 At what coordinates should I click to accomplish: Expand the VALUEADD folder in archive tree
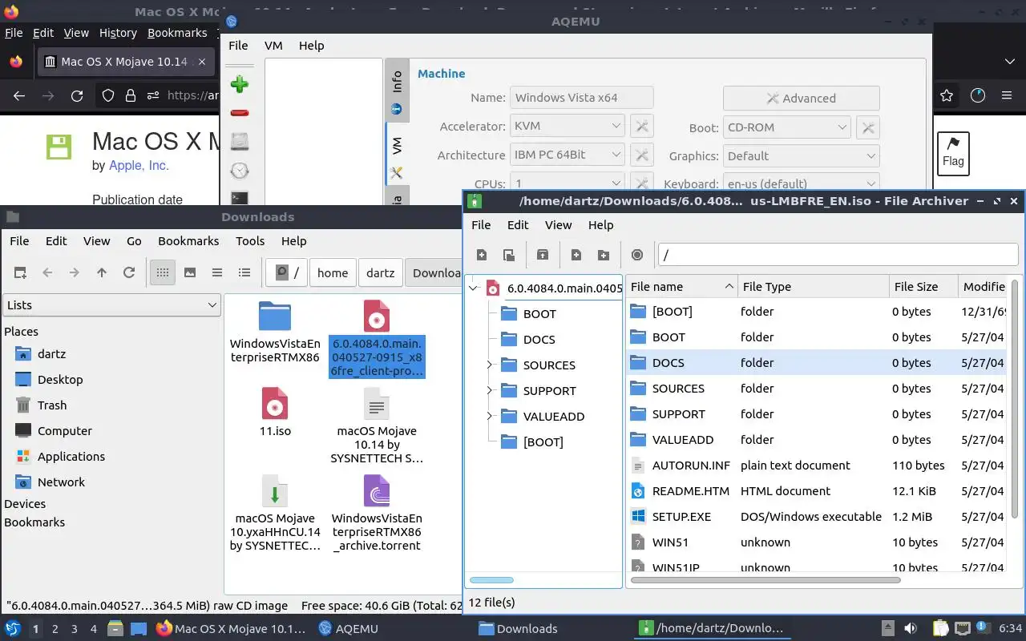489,416
